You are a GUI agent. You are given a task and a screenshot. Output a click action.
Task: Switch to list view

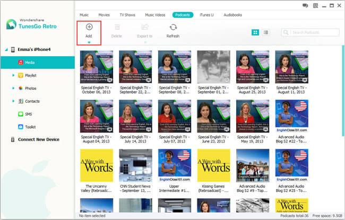click(266, 32)
